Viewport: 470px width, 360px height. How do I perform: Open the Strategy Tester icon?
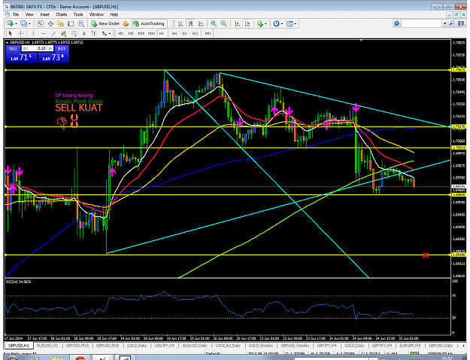[81, 23]
